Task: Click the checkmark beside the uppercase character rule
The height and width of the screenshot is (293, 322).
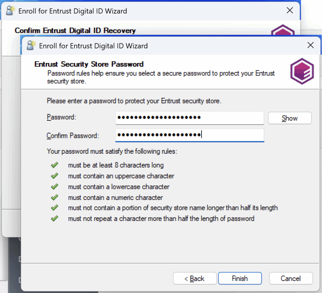Action: (55, 176)
